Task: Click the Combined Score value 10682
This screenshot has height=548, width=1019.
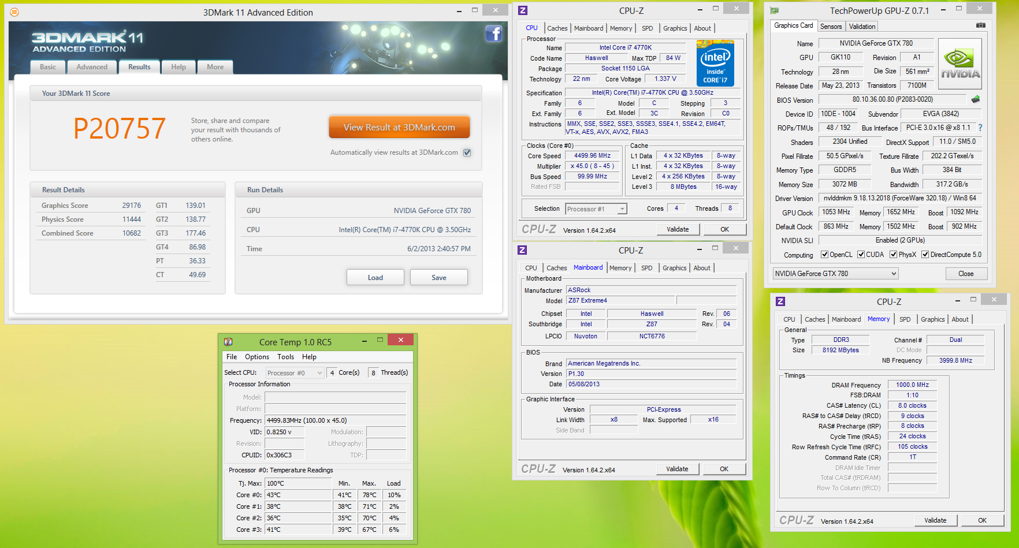Action: click(131, 233)
